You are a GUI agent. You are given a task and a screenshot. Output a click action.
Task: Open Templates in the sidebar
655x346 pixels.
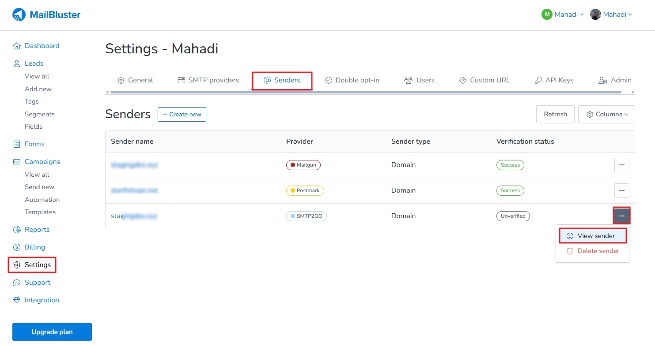(x=40, y=212)
